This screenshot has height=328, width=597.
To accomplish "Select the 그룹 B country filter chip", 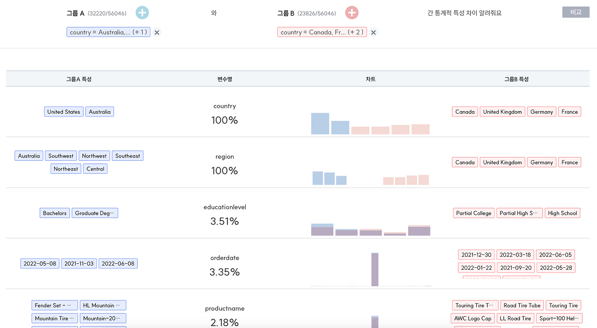I will pos(322,32).
